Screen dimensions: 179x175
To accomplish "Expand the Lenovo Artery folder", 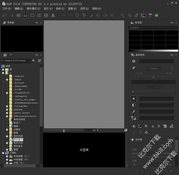I will (x=7, y=113).
